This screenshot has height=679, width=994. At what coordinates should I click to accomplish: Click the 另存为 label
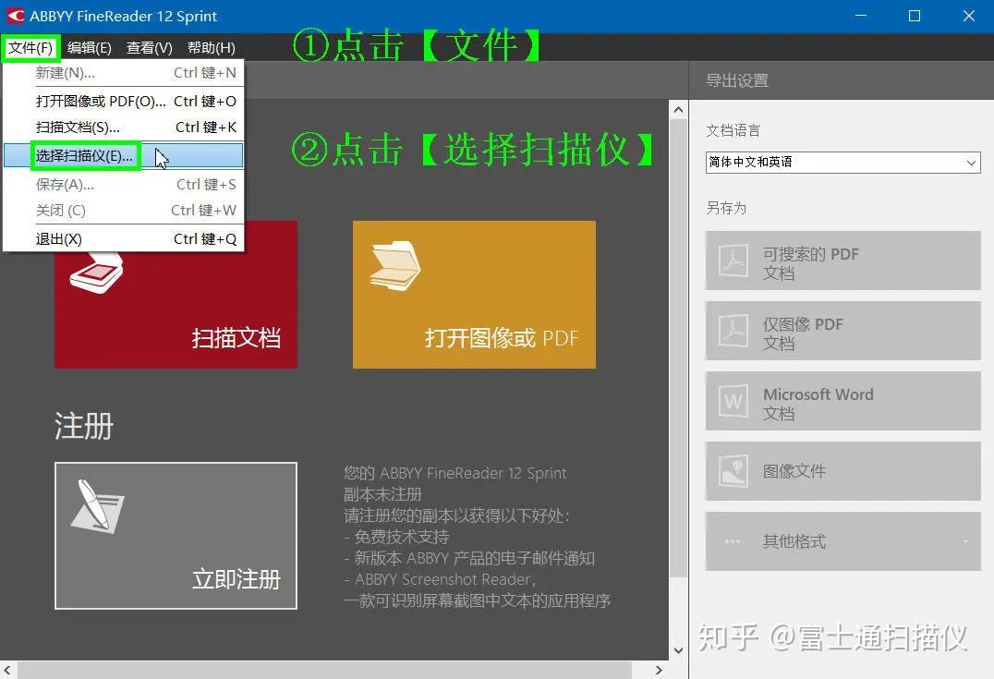pos(726,208)
